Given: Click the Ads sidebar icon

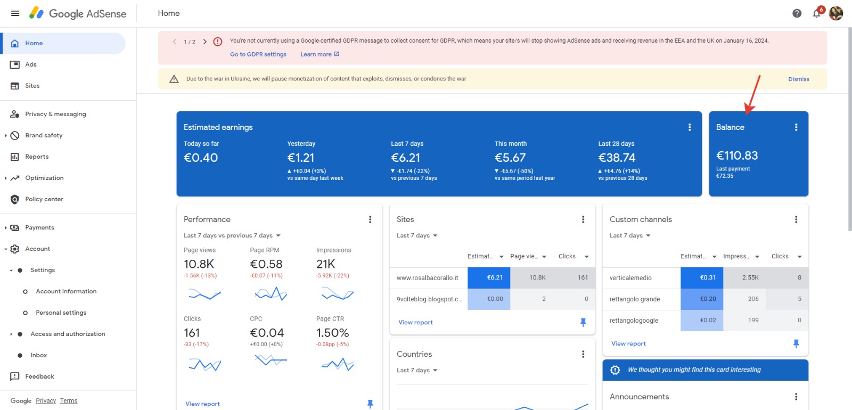Looking at the screenshot, I should tap(15, 64).
